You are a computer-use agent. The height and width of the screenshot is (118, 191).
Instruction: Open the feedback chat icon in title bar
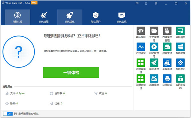click(137, 3)
